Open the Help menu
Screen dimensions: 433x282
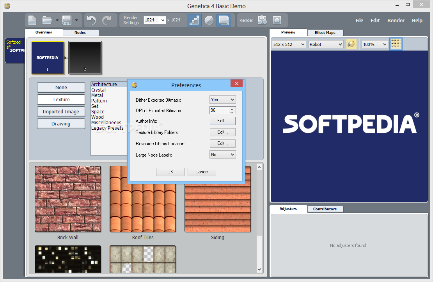417,20
